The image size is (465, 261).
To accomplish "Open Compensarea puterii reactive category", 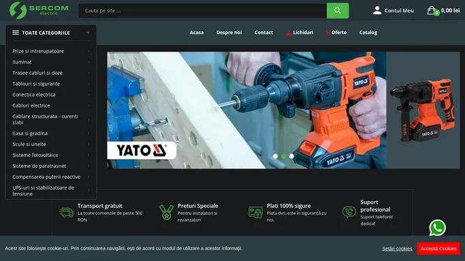I will point(46,177).
